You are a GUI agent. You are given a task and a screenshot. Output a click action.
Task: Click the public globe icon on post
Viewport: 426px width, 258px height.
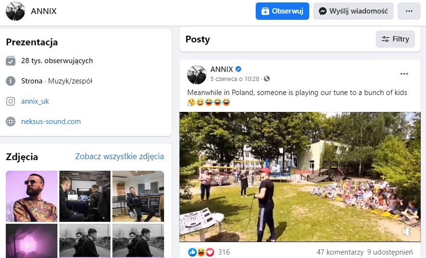pos(267,79)
